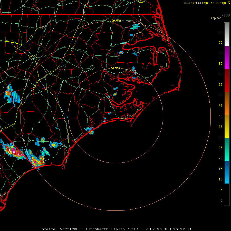This screenshot has width=231, height=231.
Task: Click the scale value 15
Action: (x=220, y=169)
